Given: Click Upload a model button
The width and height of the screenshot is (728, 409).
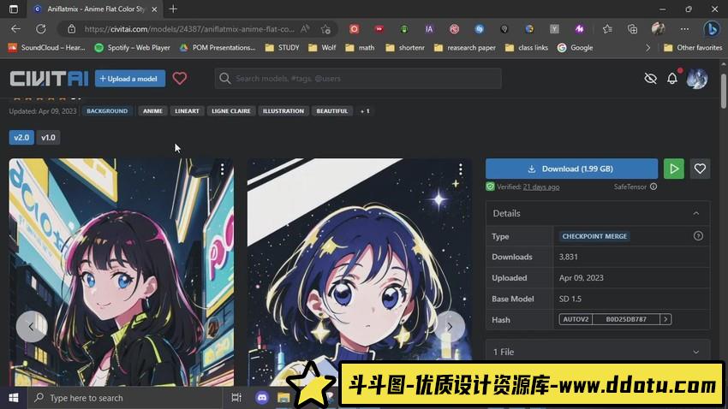Looking at the screenshot, I should 130,79.
